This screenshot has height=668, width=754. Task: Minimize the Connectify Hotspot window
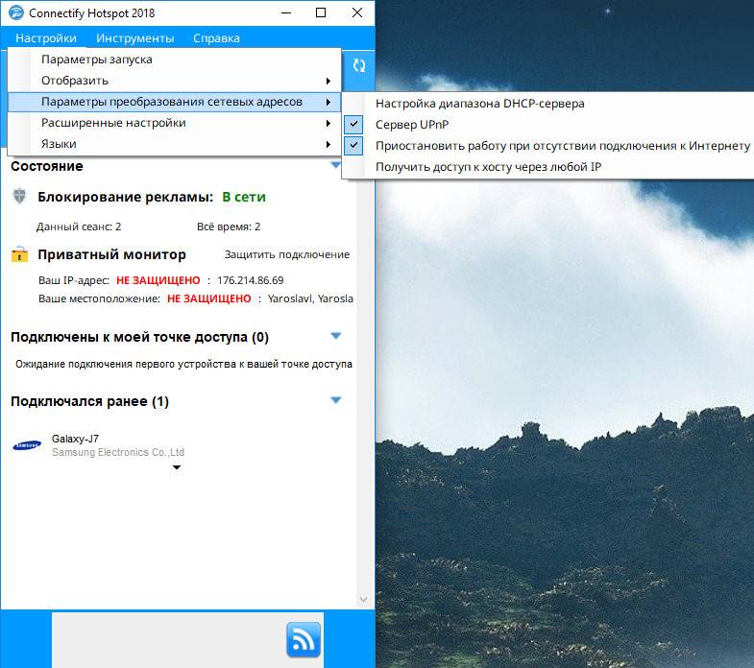pyautogui.click(x=286, y=13)
